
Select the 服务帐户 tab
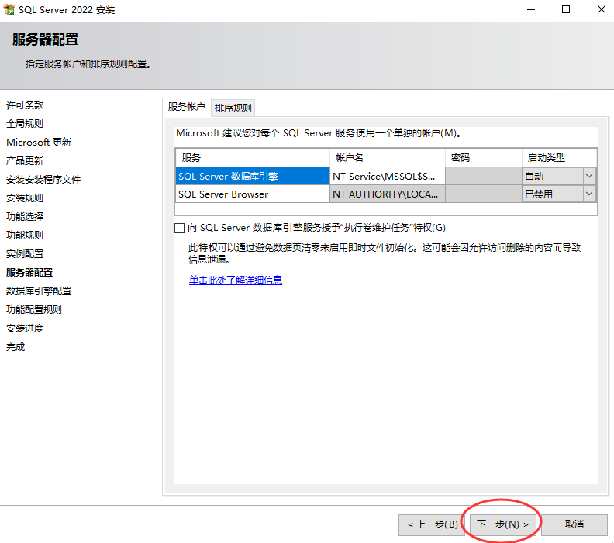click(x=186, y=107)
